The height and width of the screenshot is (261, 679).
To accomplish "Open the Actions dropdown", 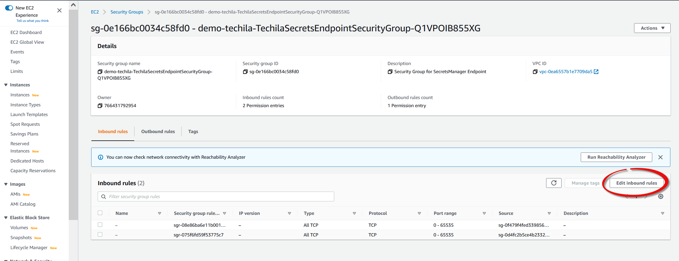I will tap(652, 28).
